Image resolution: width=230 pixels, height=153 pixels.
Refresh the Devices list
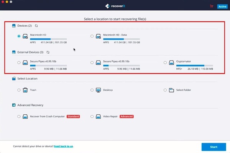(36, 26)
